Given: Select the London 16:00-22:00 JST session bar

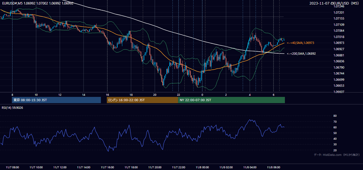Looking at the screenshot, I should tap(142, 100).
